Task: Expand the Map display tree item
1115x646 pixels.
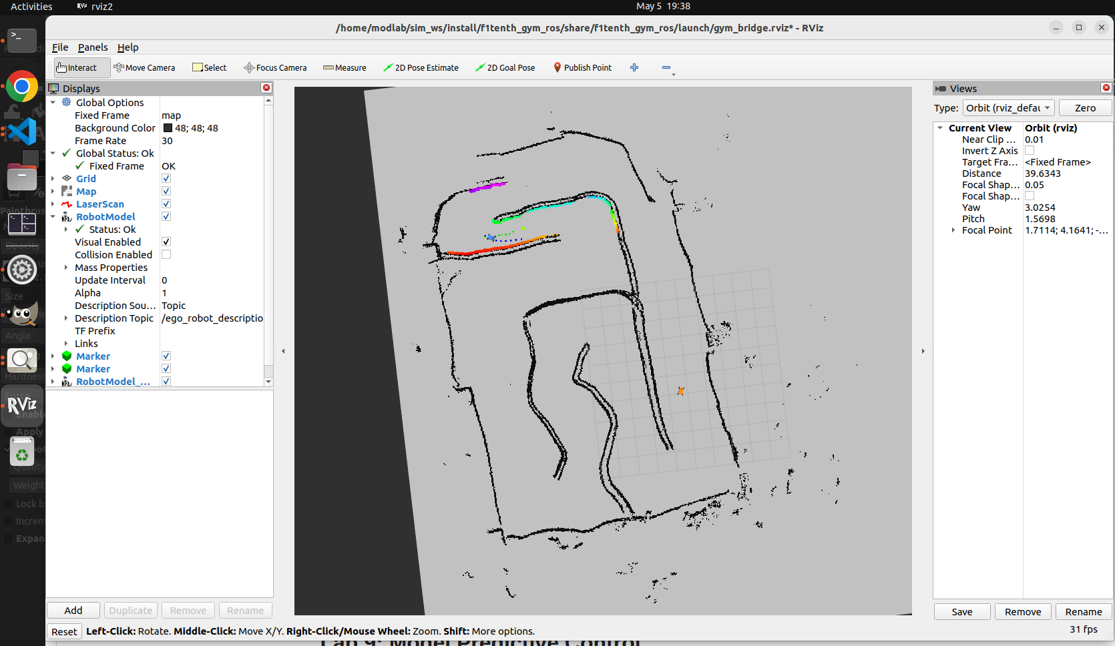Action: 53,192
